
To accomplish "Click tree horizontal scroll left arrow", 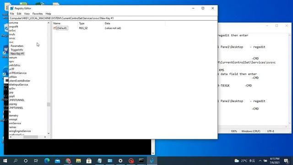I will 11,137.
